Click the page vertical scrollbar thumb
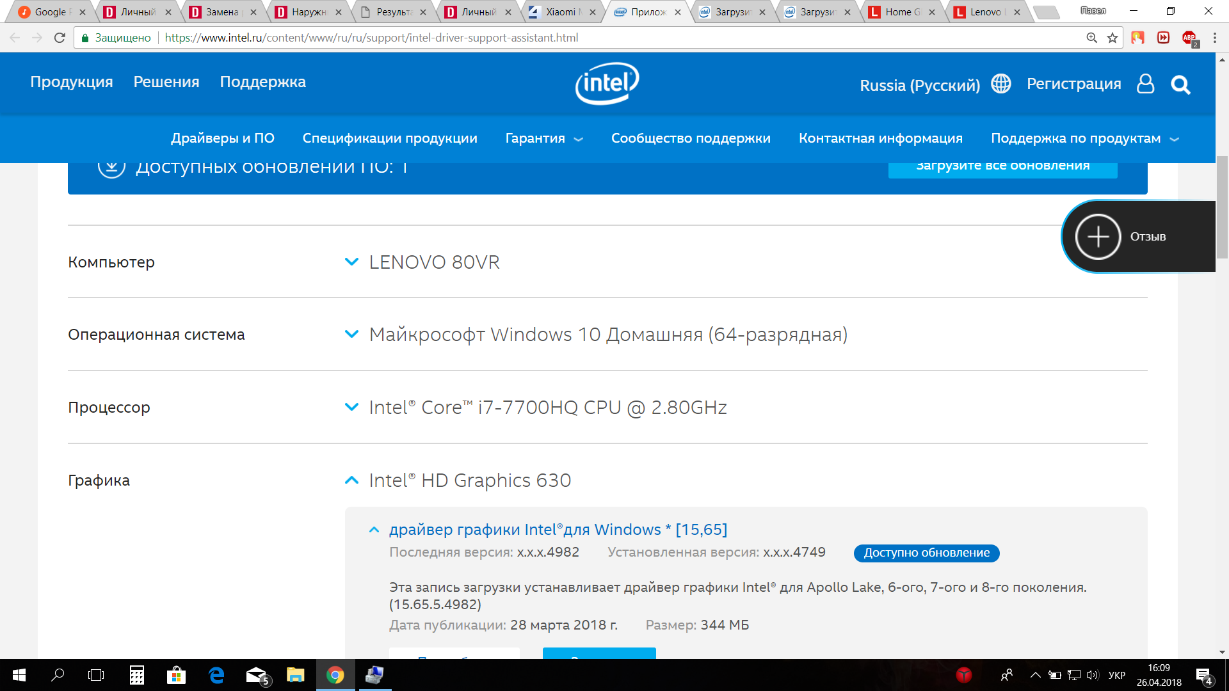This screenshot has width=1229, height=691. pos(1222,207)
